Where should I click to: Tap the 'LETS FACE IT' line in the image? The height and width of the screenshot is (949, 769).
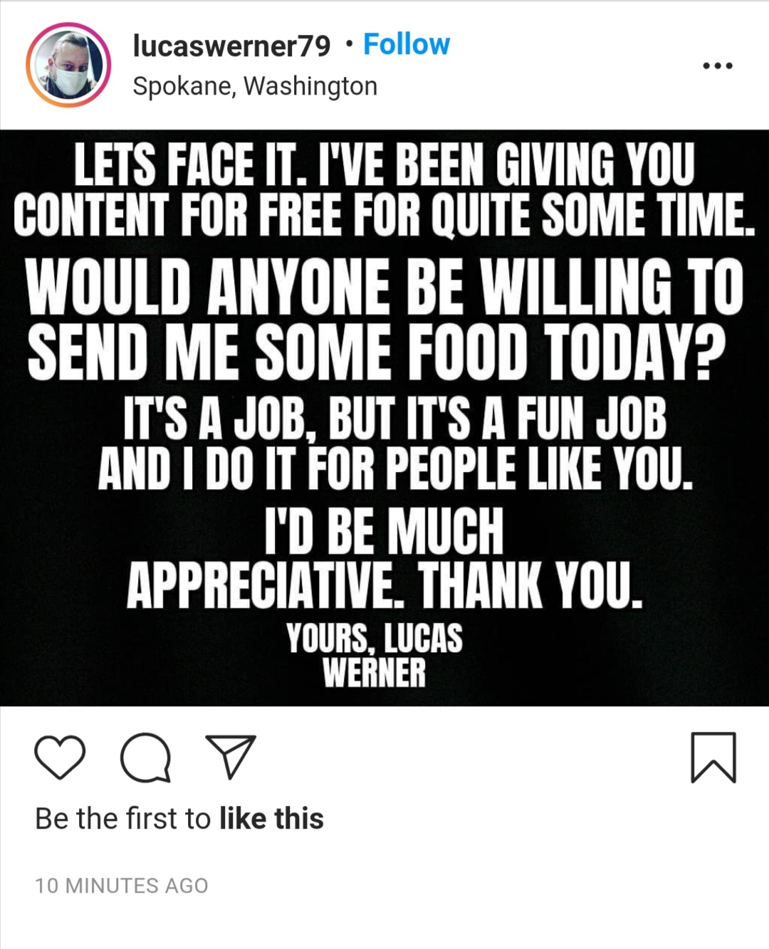click(x=384, y=164)
